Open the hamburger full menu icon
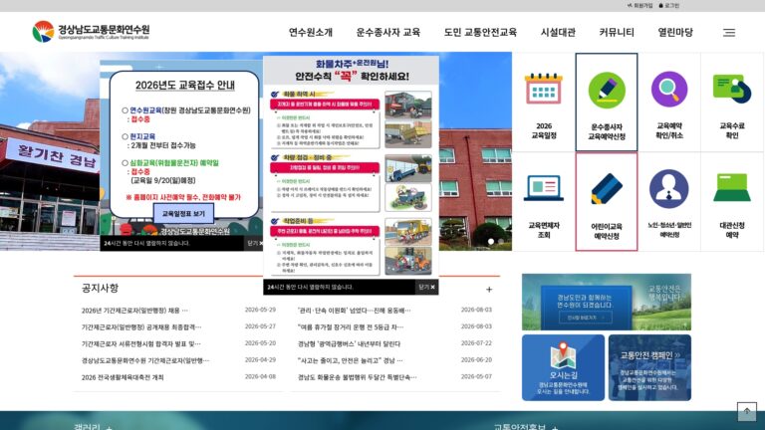Screen dimensions: 765x430 pyautogui.click(x=729, y=33)
